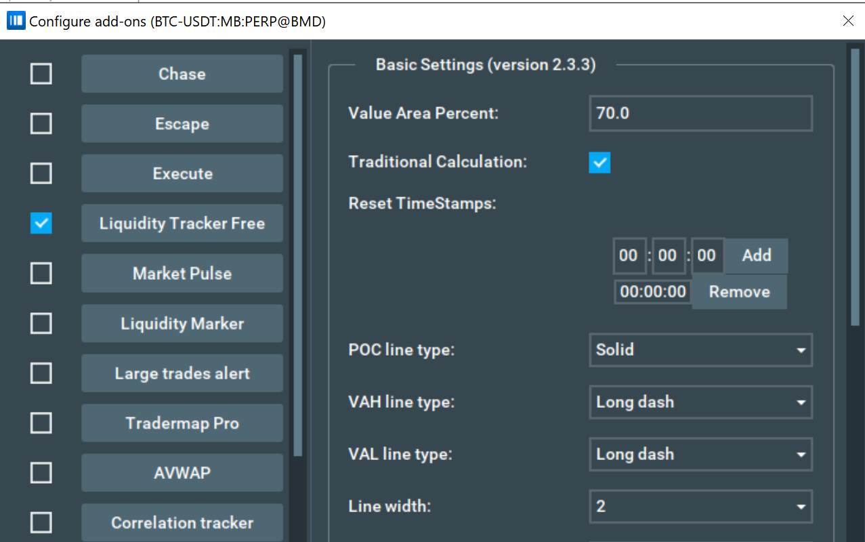Open the VAL line type dropdown
865x542 pixels.
click(700, 454)
